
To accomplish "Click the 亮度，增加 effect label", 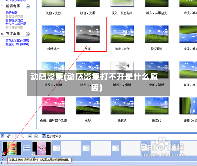I will [x=190, y=85].
